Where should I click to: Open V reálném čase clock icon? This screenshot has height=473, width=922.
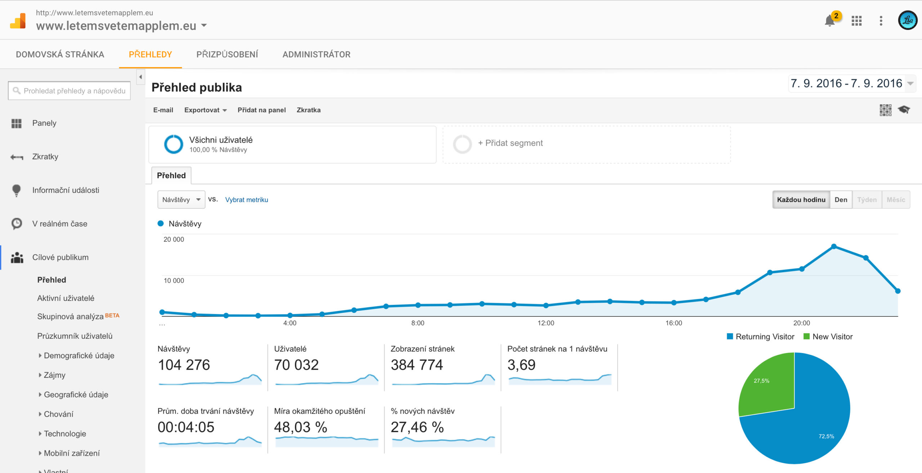tap(17, 224)
